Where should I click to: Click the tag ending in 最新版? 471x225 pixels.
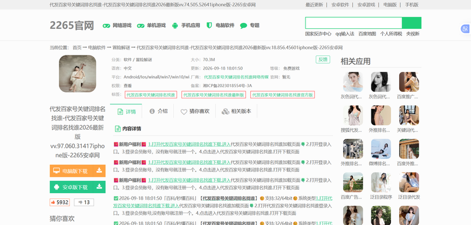(x=214, y=95)
